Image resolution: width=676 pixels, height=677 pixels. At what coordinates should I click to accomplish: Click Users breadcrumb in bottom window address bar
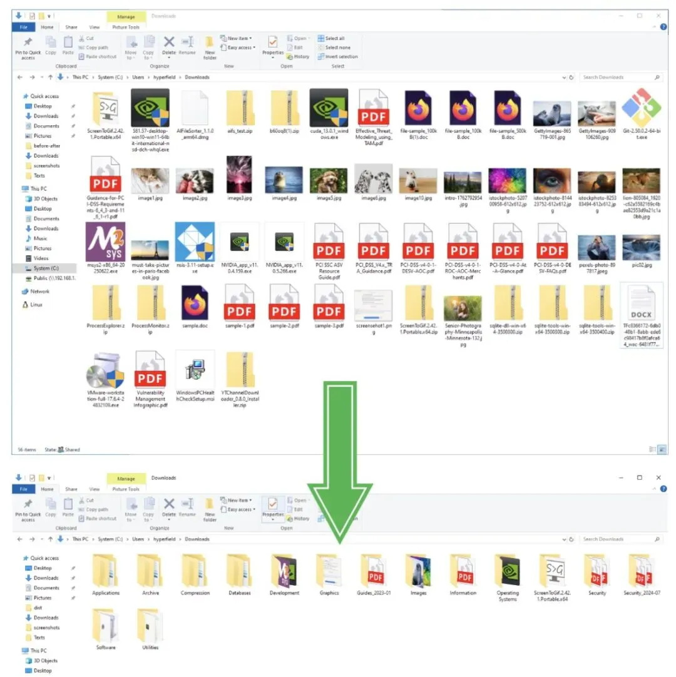point(138,539)
